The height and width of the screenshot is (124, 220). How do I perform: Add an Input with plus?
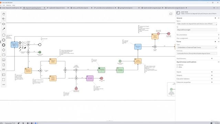click(x=212, y=72)
